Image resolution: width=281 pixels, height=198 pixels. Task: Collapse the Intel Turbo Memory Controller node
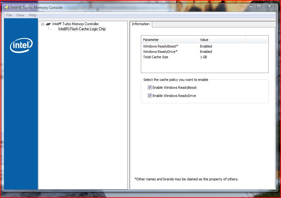[43, 24]
